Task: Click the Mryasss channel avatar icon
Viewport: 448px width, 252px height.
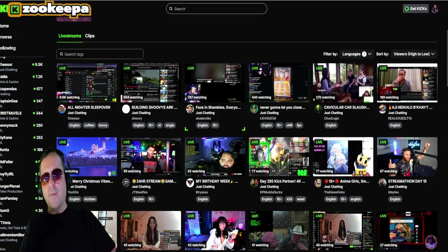Action: 190,183
